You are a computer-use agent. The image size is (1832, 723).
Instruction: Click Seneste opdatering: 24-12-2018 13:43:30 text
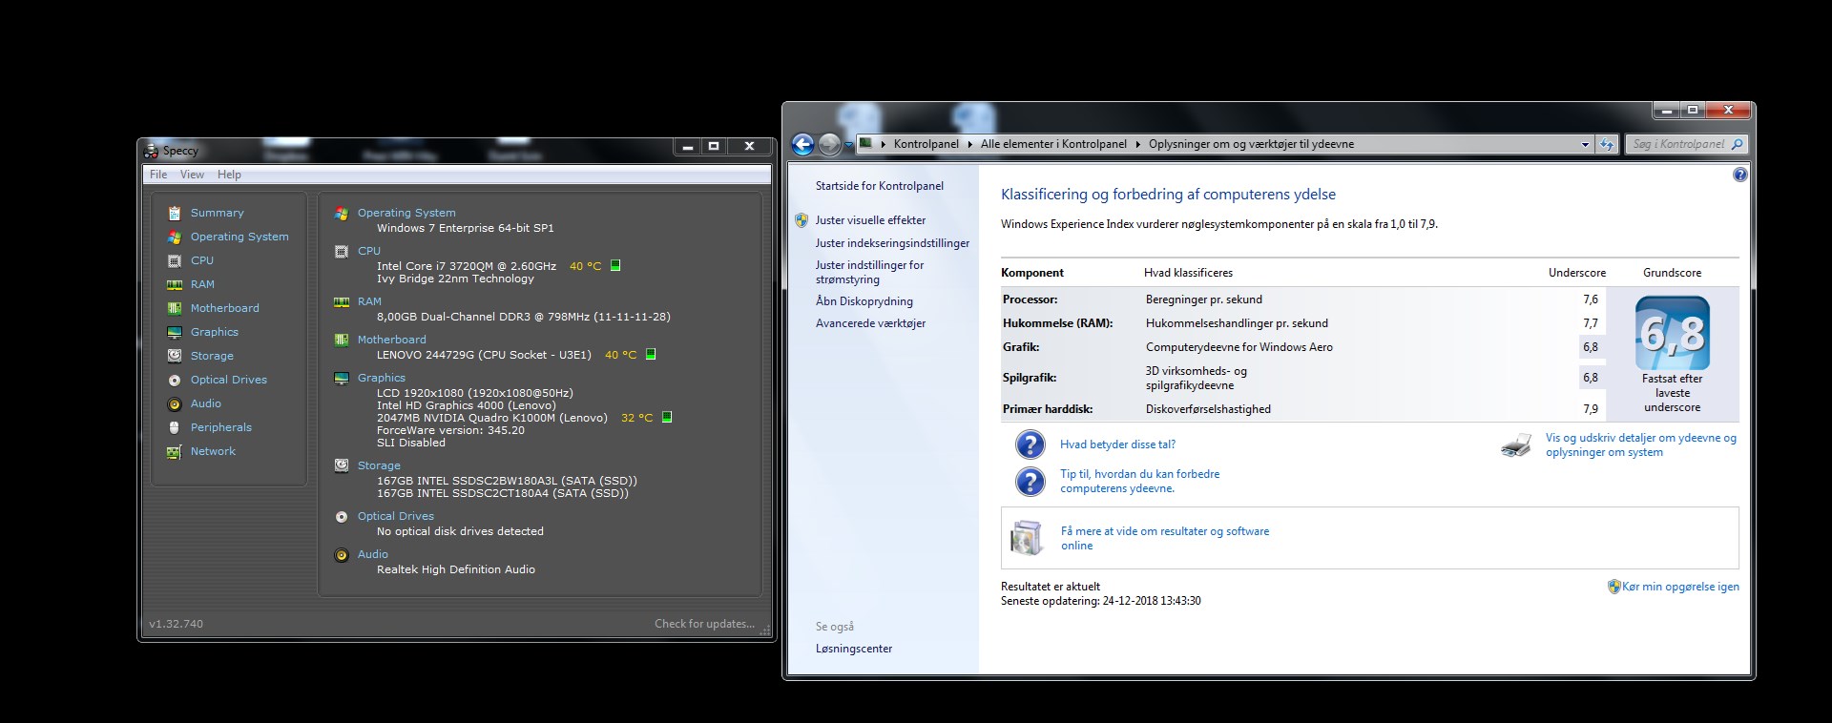1101,601
